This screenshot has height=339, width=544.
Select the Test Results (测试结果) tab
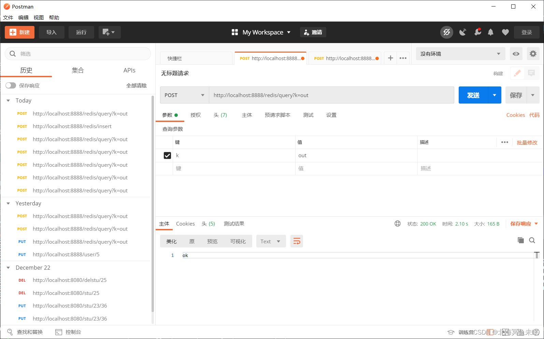point(234,224)
